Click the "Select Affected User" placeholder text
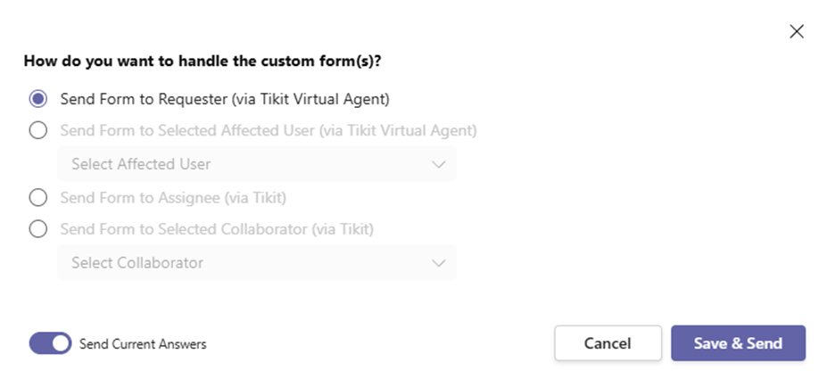The width and height of the screenshot is (835, 379). click(141, 164)
